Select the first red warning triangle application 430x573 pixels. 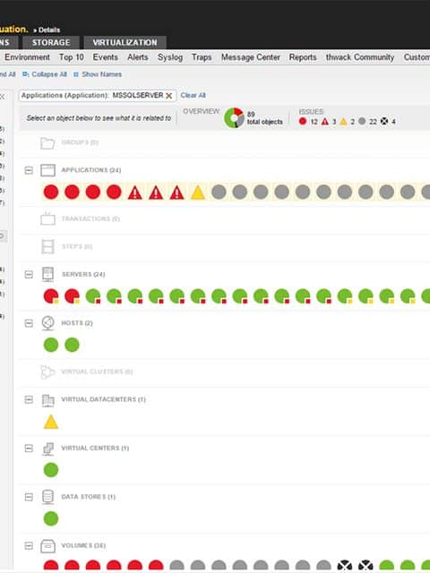click(135, 192)
